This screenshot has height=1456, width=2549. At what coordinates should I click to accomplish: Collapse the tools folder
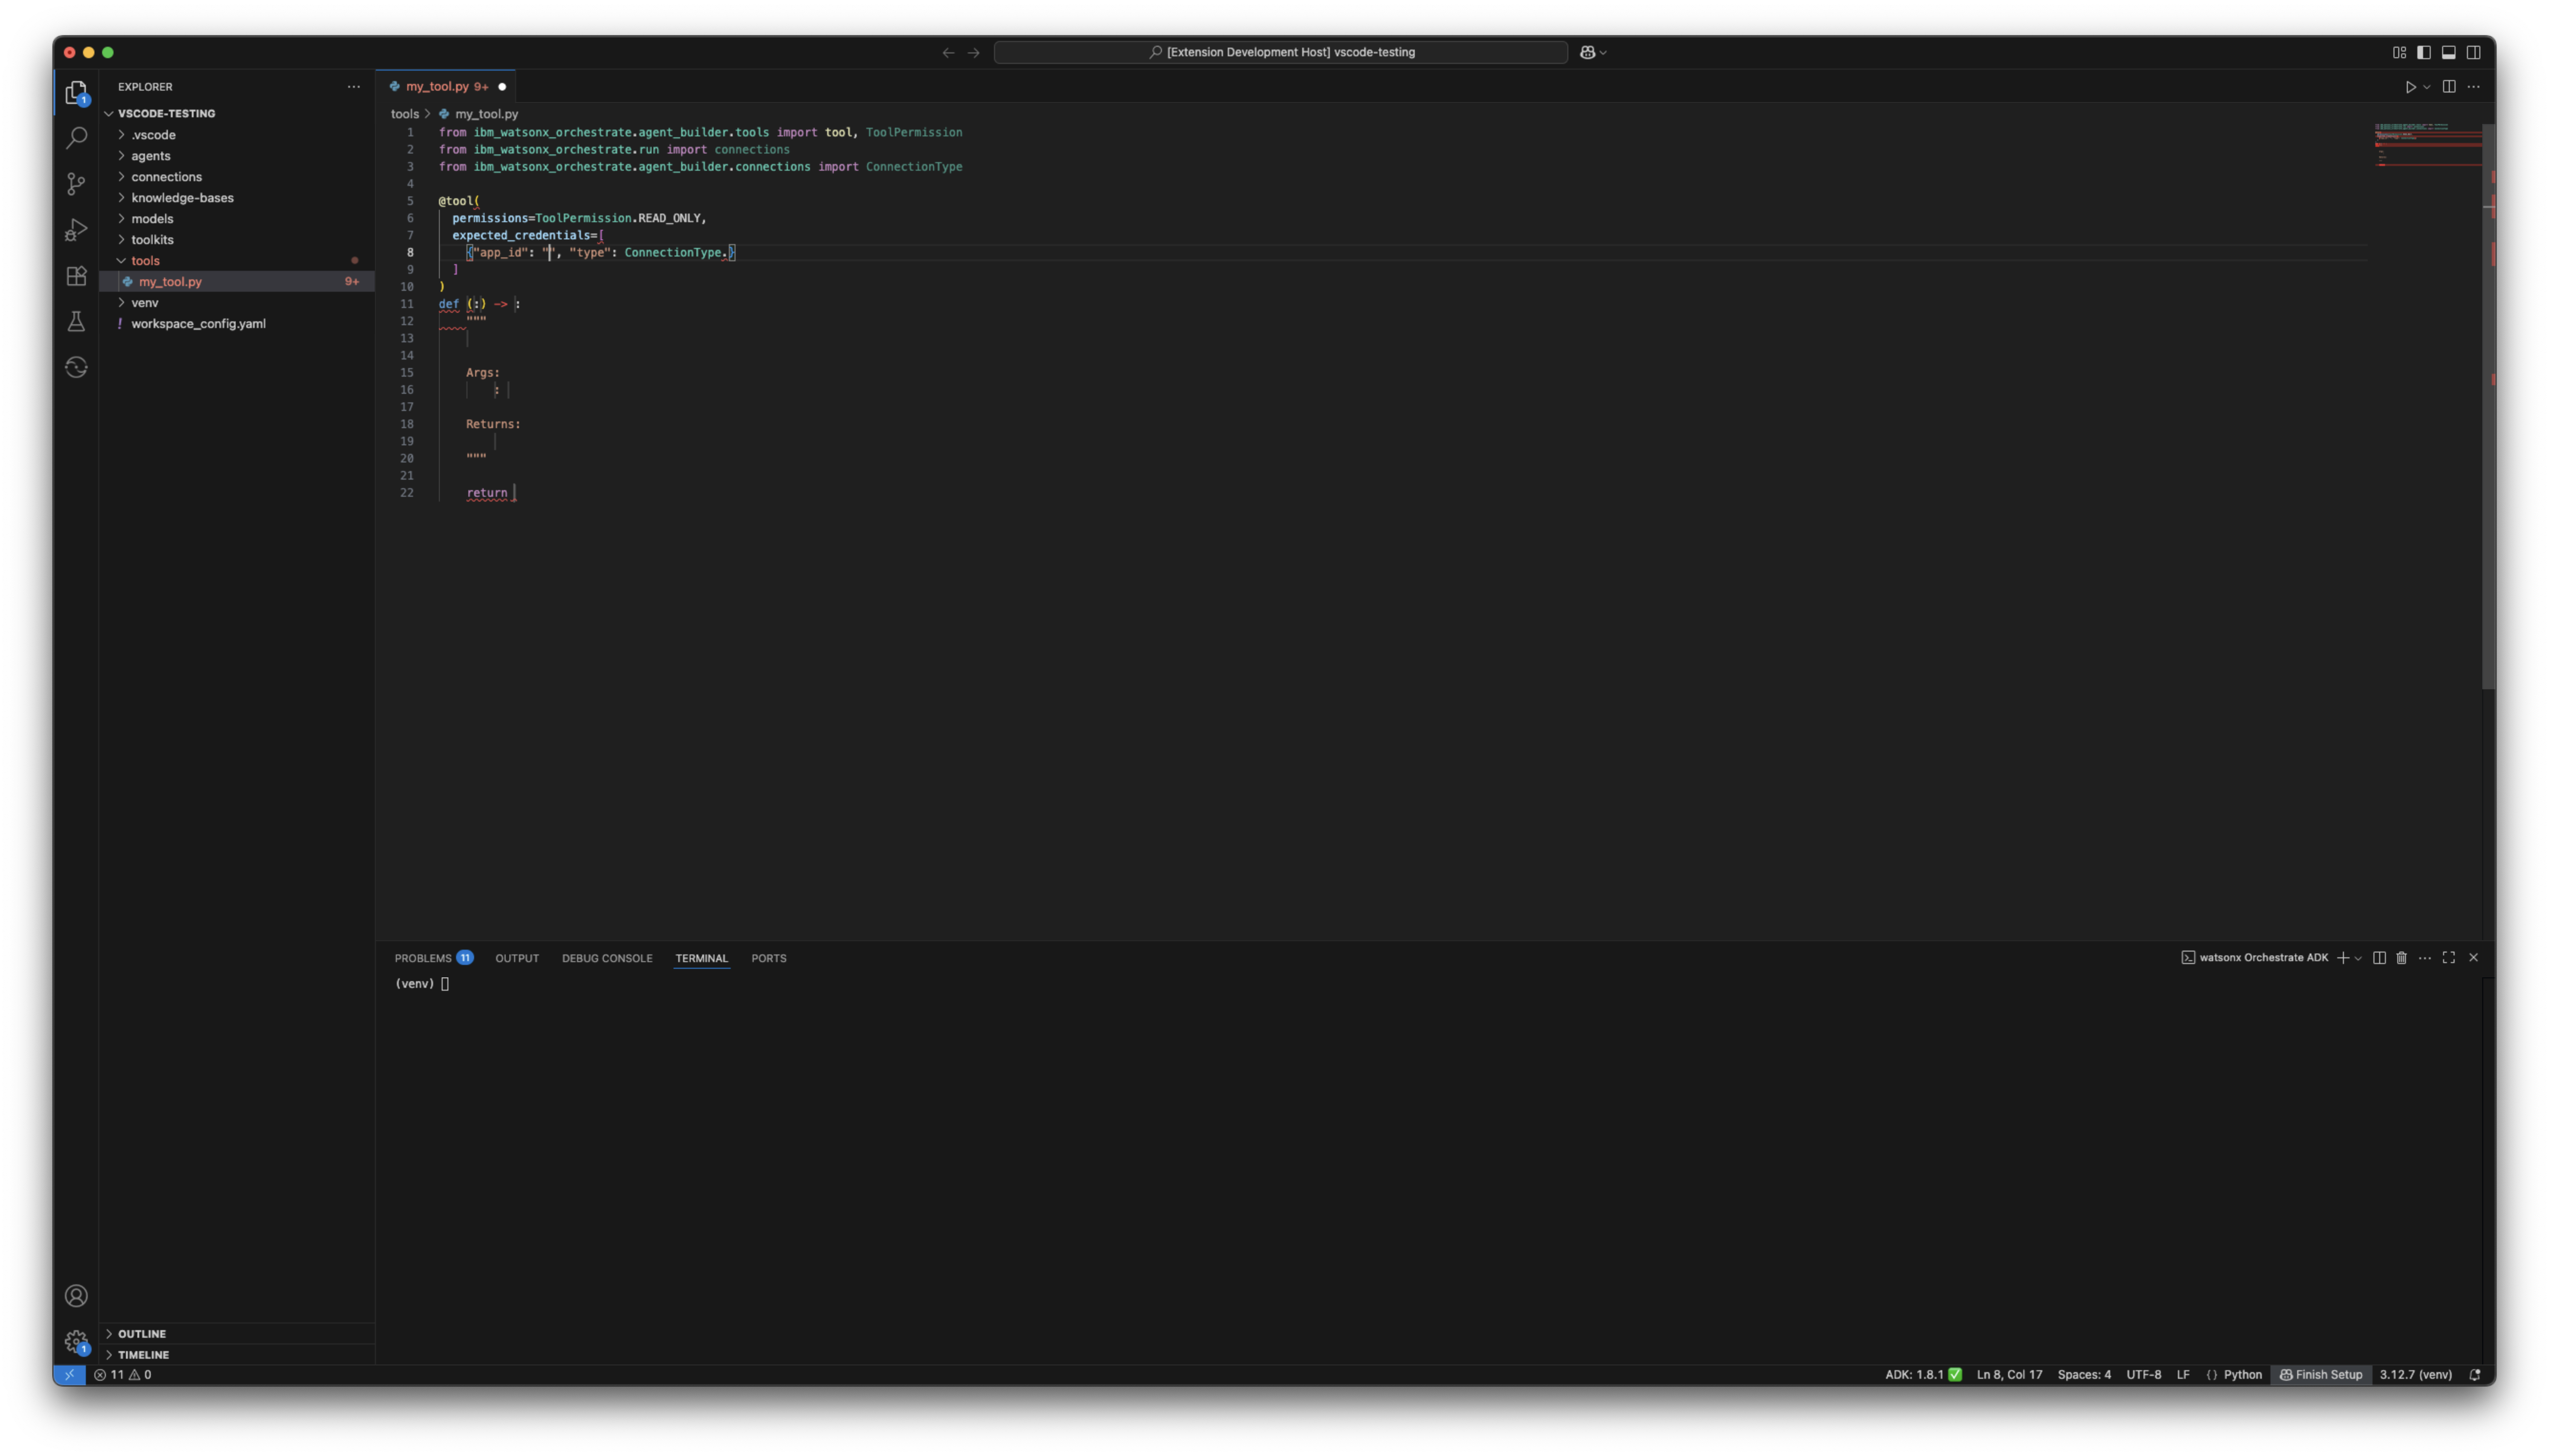click(x=145, y=261)
